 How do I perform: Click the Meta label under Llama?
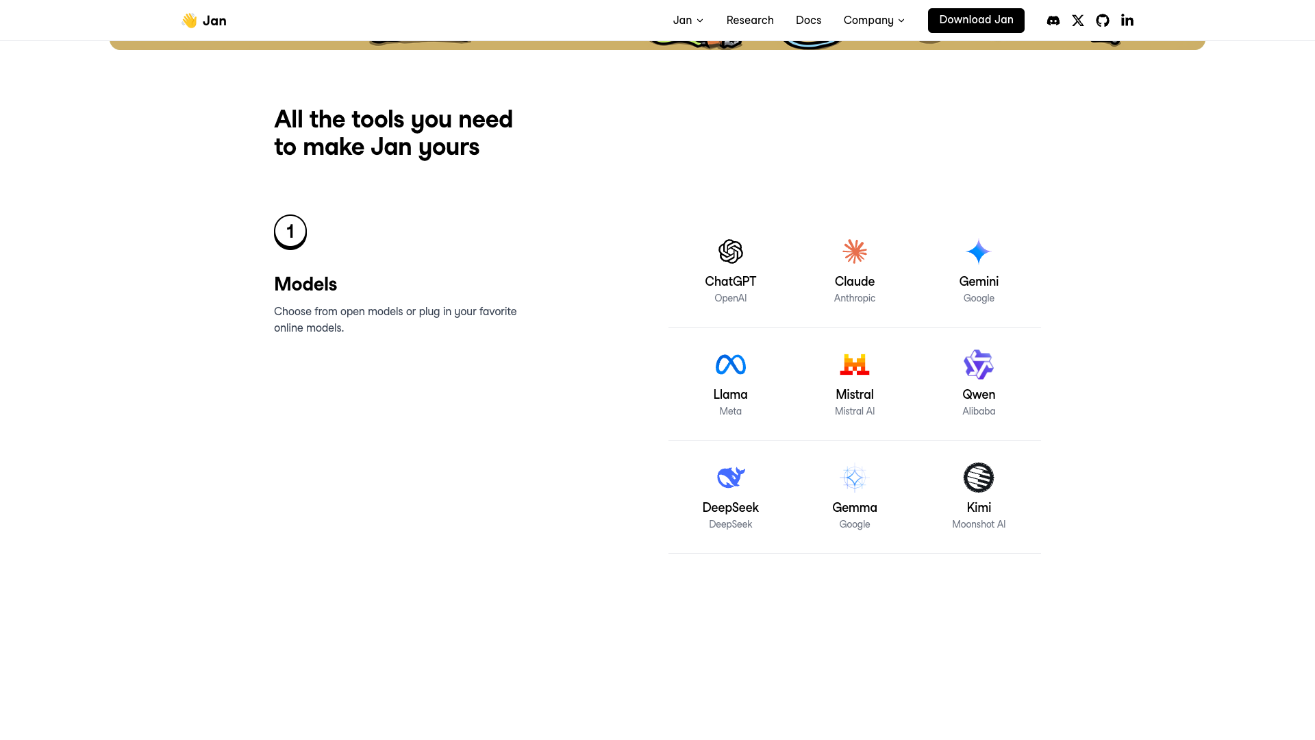click(x=731, y=411)
